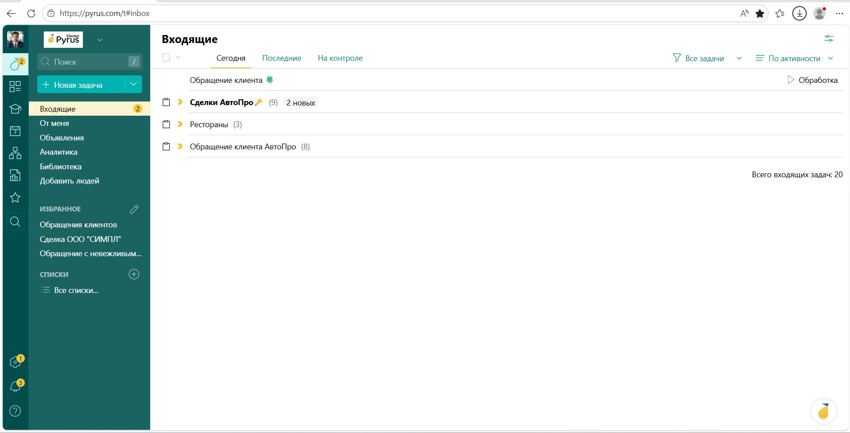Expand the organization dropdown next to Pyrus logo
The image size is (850, 433).
(x=100, y=40)
